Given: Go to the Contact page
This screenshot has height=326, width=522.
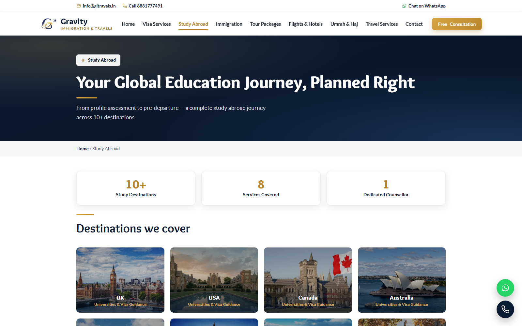Looking at the screenshot, I should [414, 24].
